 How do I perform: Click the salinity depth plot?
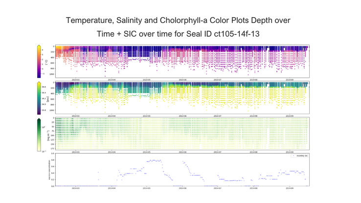pos(181,97)
